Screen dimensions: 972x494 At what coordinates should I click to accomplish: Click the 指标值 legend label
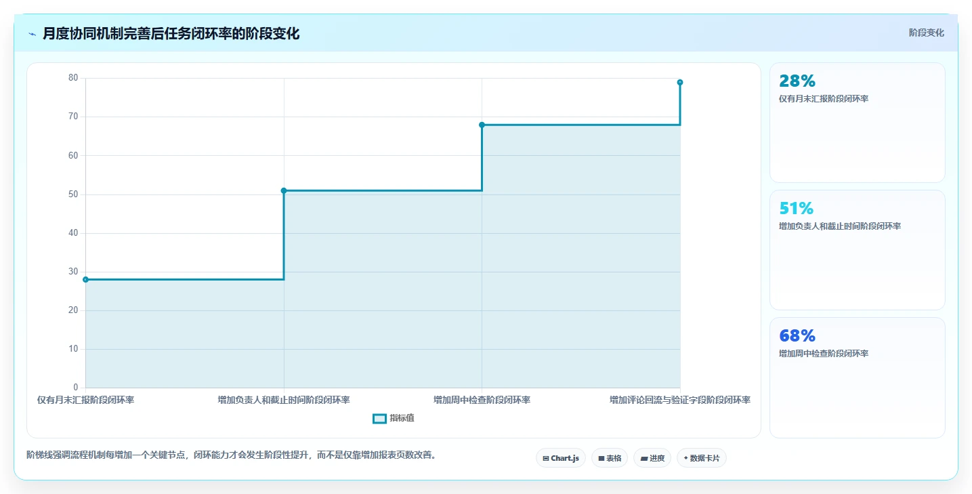(x=402, y=418)
